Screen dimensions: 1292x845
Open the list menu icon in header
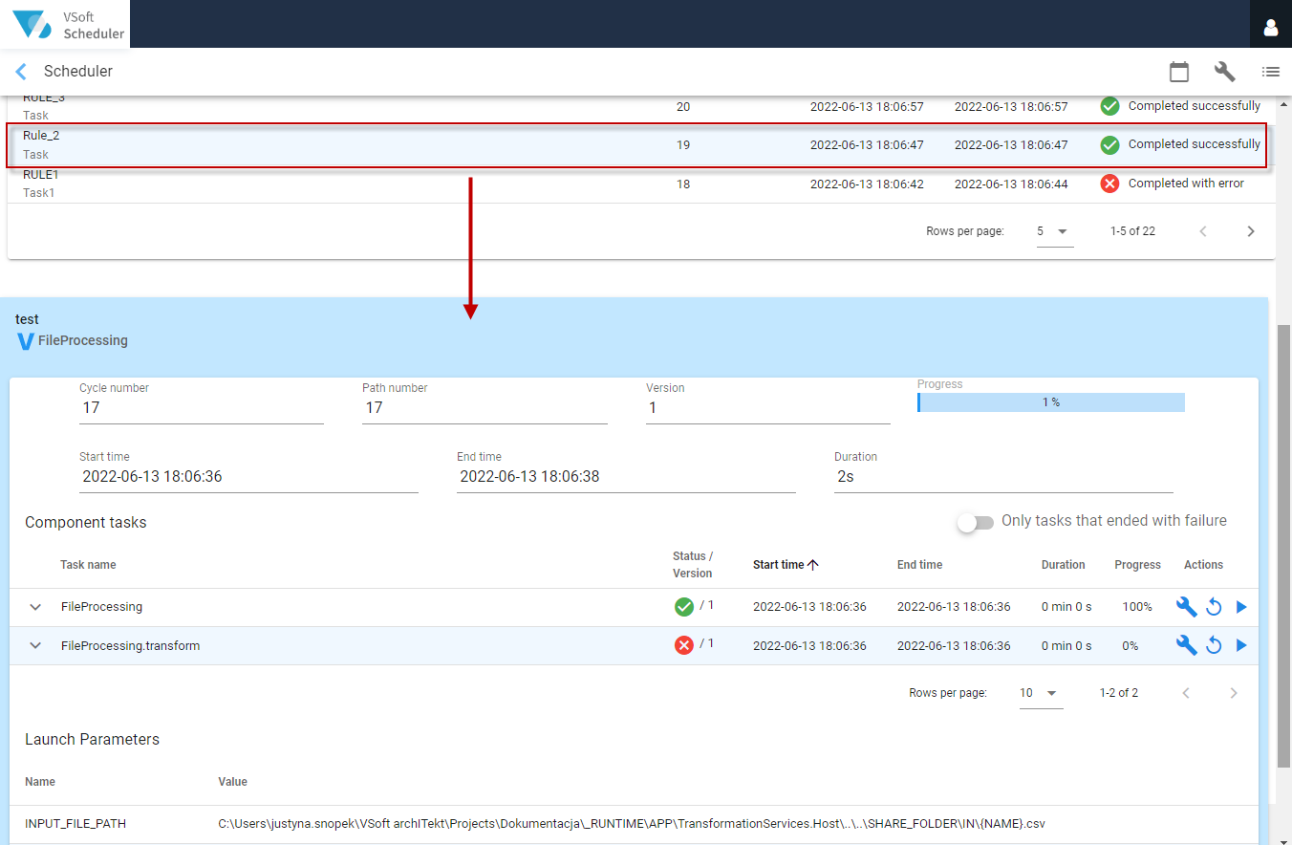1270,72
